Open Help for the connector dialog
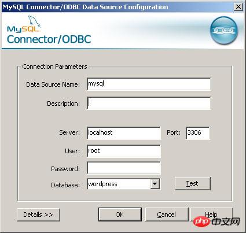 (x=211, y=214)
